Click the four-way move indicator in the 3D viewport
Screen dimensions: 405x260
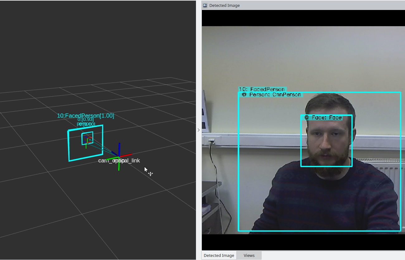tap(150, 173)
